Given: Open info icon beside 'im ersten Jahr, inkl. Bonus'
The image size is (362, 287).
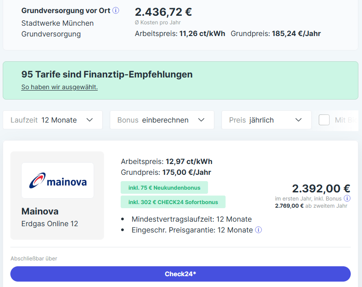Looking at the screenshot, I should point(347,198).
